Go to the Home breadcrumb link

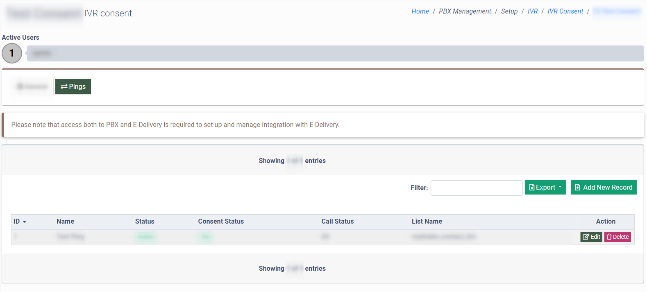420,11
